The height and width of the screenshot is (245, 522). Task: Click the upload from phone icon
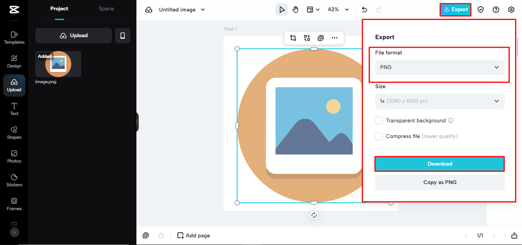(x=122, y=36)
